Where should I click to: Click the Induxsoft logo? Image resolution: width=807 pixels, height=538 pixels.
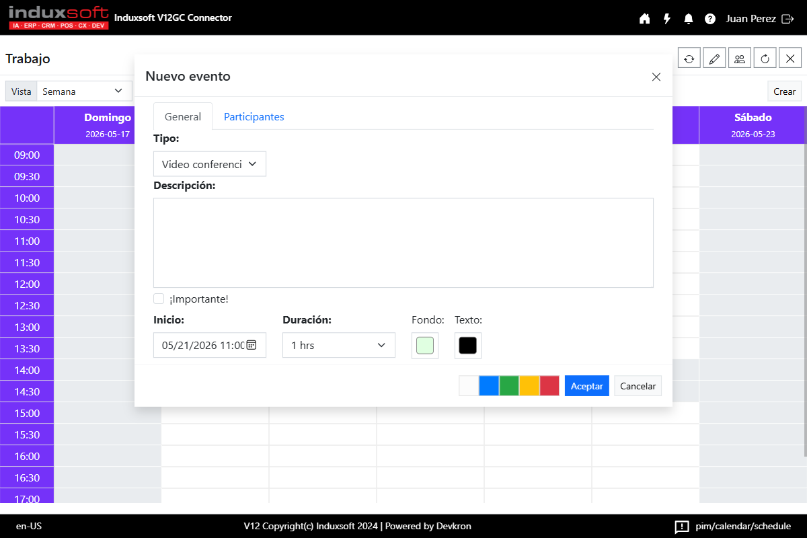click(x=58, y=17)
